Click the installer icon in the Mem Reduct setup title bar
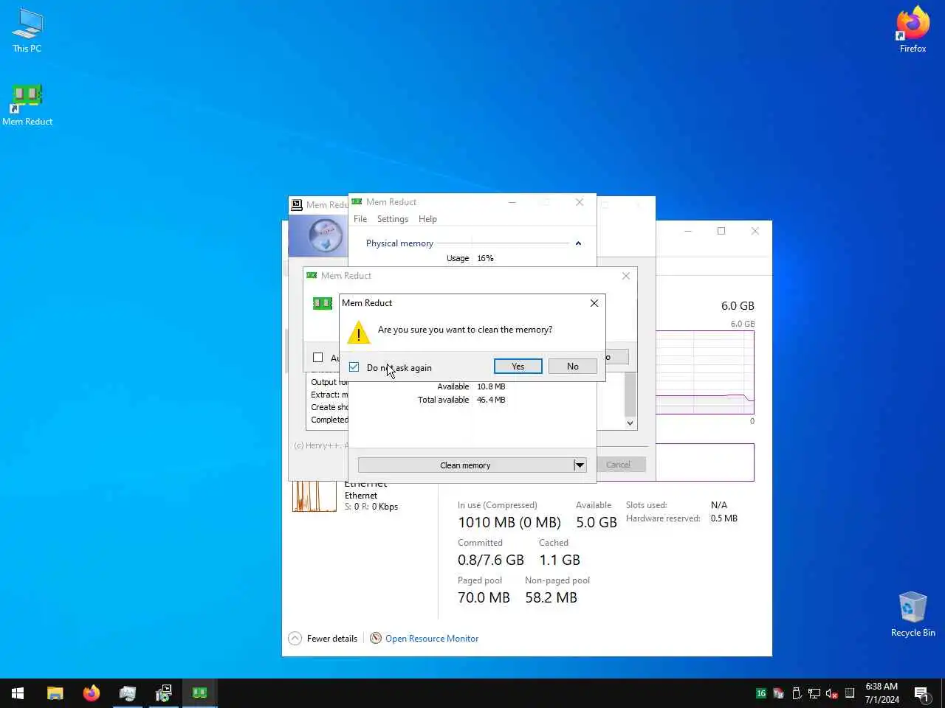The width and height of the screenshot is (945, 708). pos(297,205)
